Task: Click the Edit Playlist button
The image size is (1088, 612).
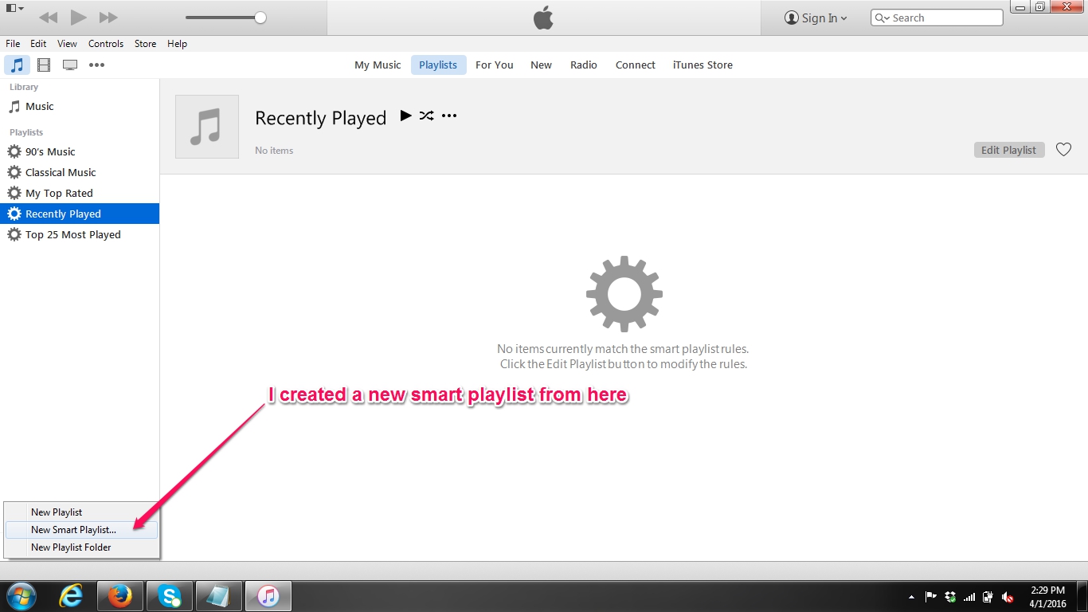Action: coord(1008,150)
